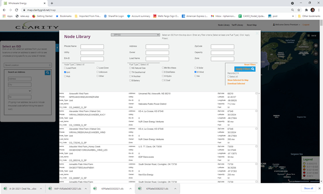The image size is (323, 194).
Task: Check the Load Zone node type
Action: pos(97,68)
